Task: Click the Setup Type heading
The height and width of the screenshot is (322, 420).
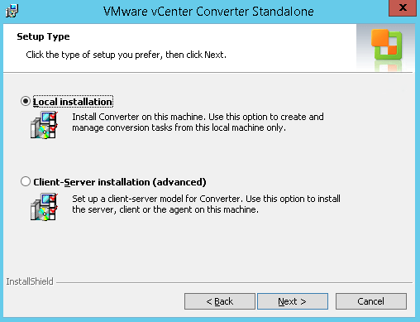Action: click(43, 36)
